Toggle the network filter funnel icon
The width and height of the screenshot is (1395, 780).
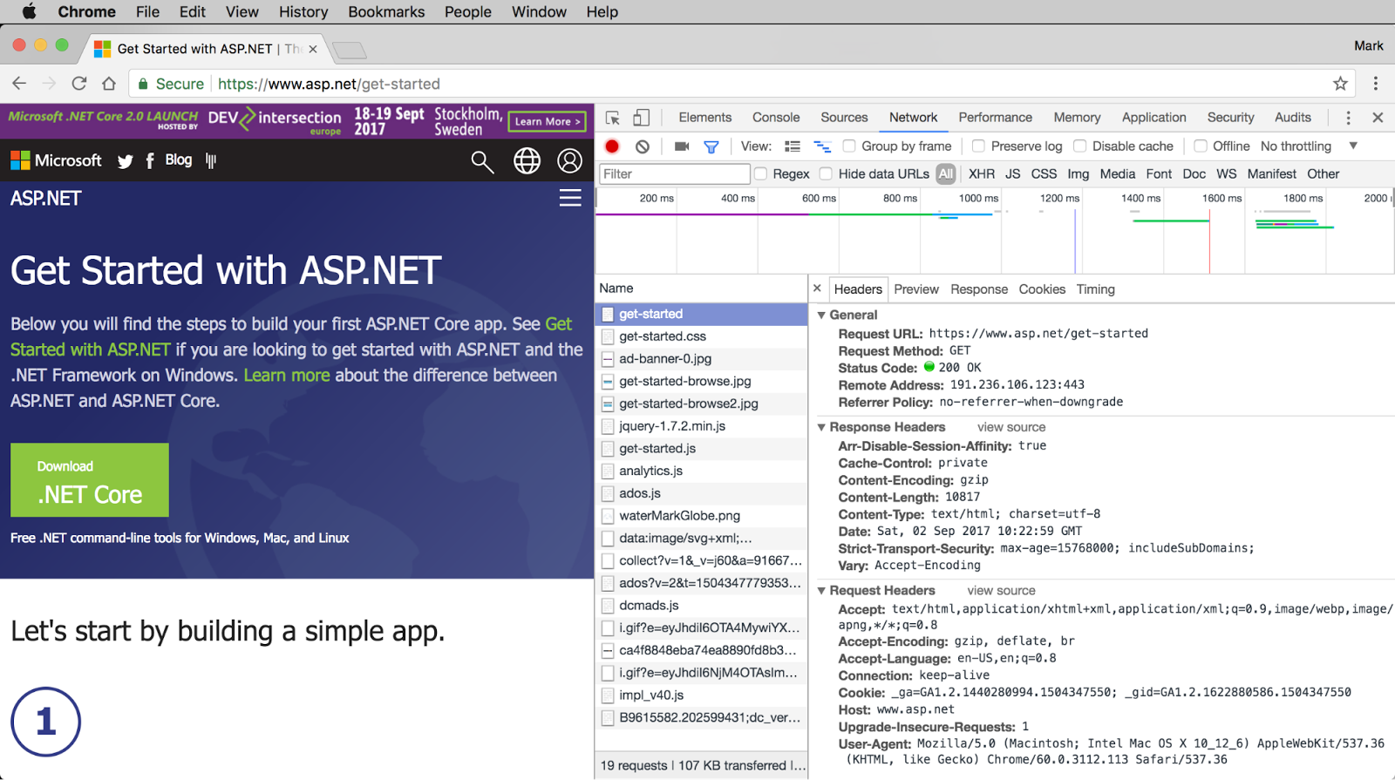pos(711,146)
